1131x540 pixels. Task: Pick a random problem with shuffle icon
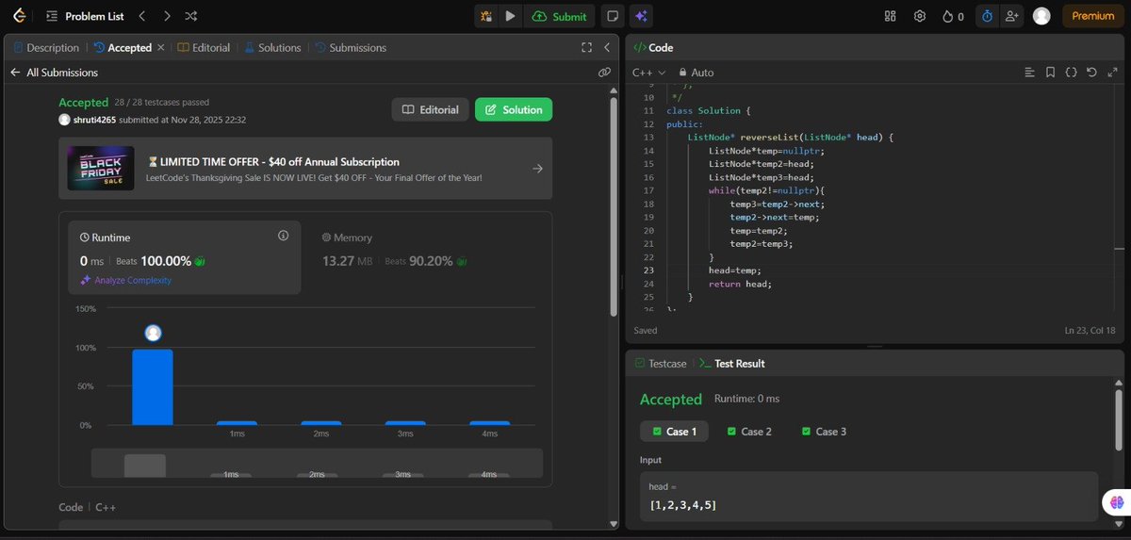pyautogui.click(x=191, y=16)
